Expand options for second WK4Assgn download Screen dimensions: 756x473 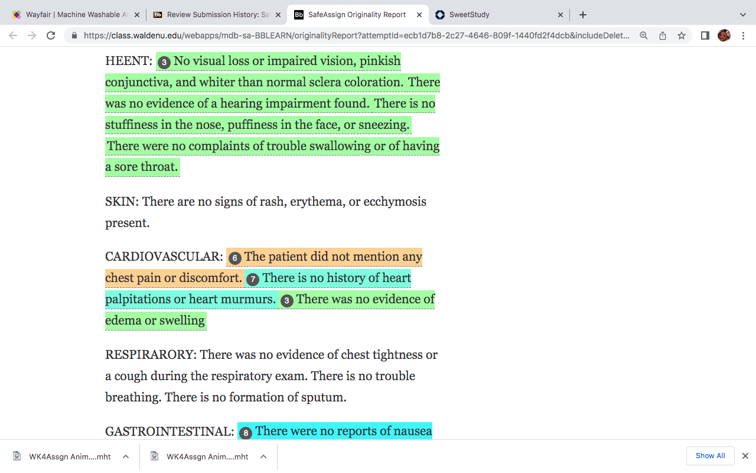pyautogui.click(x=263, y=456)
